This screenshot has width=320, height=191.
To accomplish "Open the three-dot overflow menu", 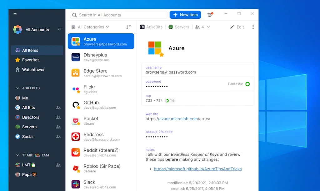I will coord(253,27).
